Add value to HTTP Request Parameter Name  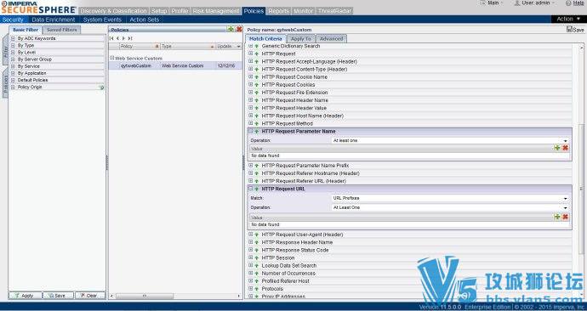[x=557, y=148]
